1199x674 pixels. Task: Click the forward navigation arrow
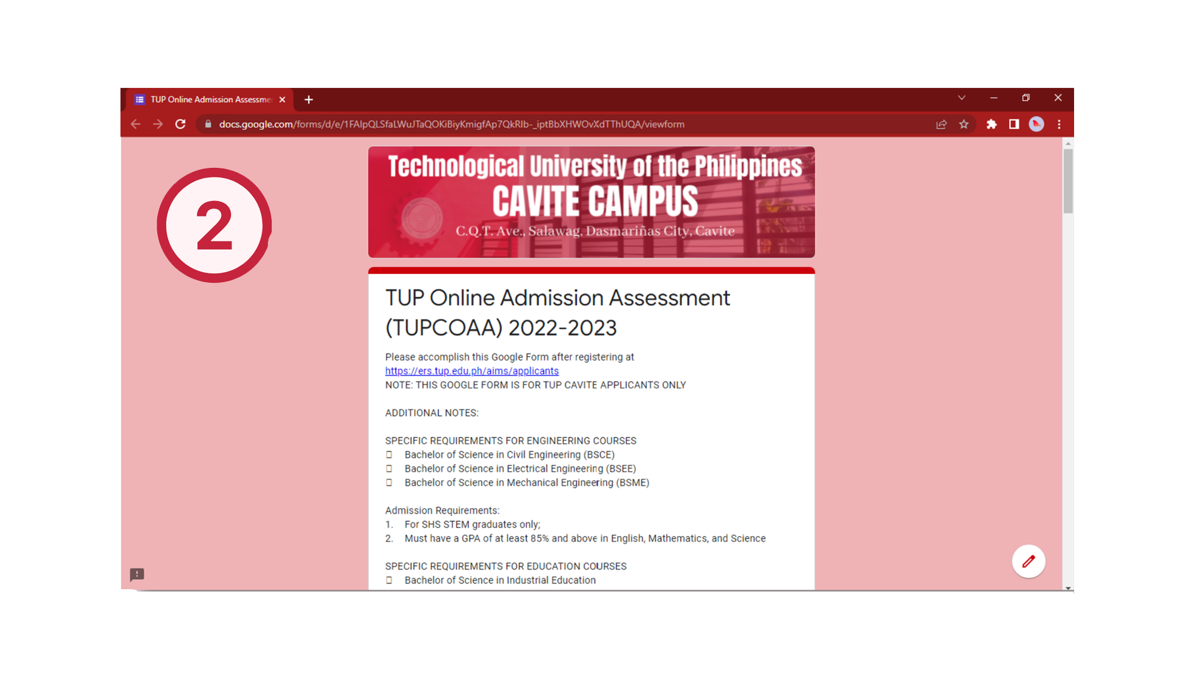158,124
